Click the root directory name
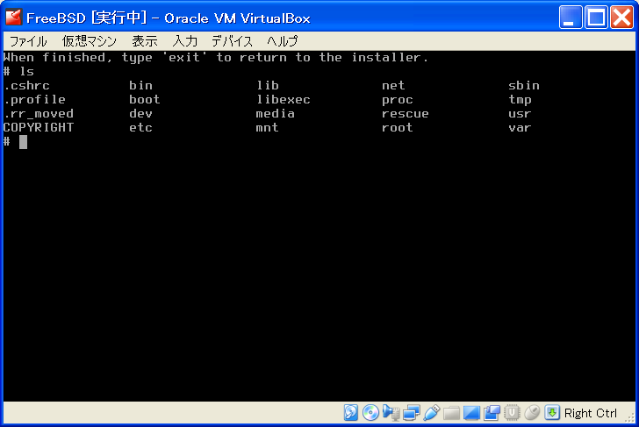The height and width of the screenshot is (427, 639). tap(398, 128)
